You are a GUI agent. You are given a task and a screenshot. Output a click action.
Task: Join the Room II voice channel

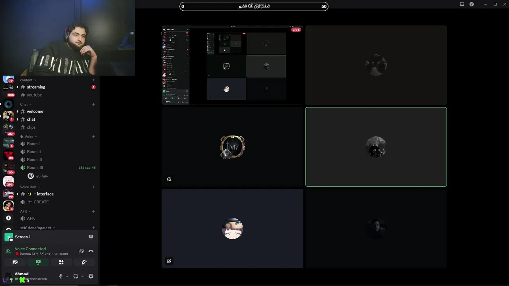58,152
